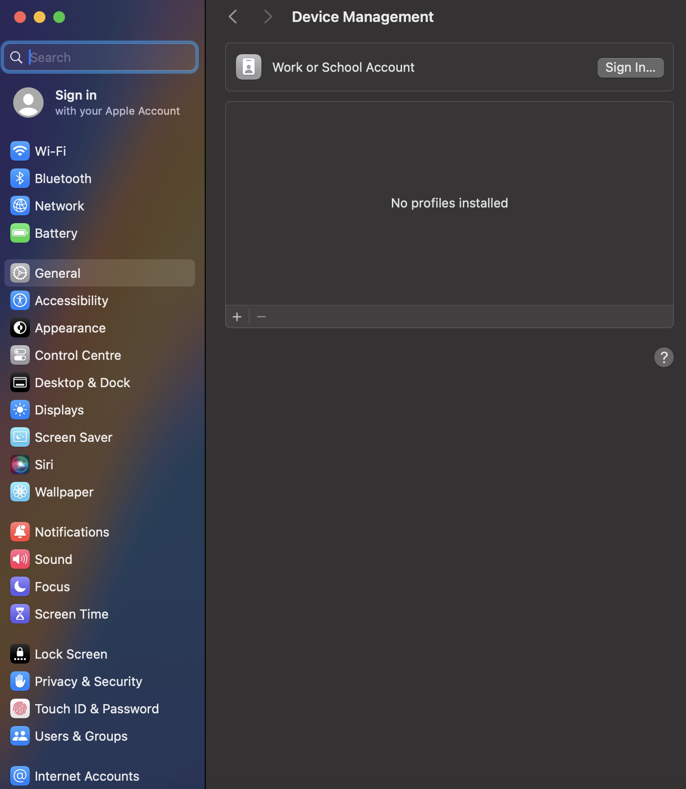
Task: Click the magnifying glass search icon
Action: [16, 58]
